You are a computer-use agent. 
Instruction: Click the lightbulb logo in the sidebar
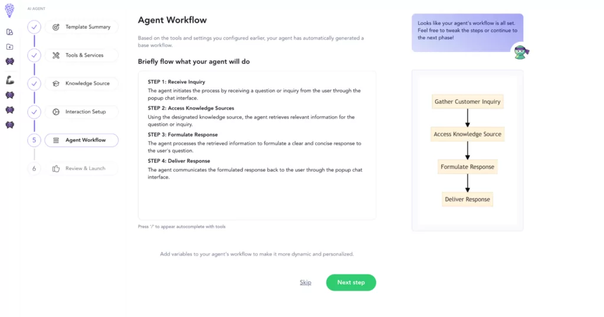[x=9, y=11]
